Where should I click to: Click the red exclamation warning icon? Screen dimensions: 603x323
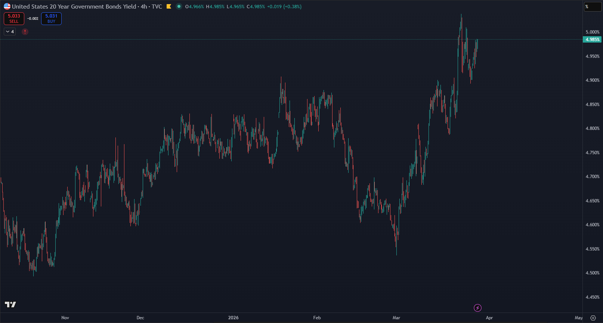[x=25, y=32]
